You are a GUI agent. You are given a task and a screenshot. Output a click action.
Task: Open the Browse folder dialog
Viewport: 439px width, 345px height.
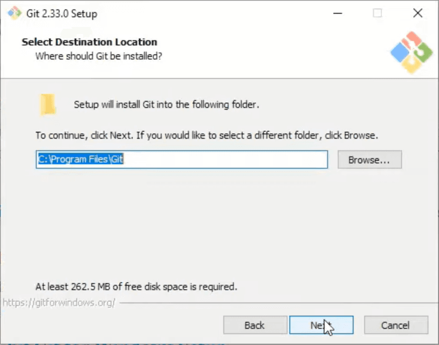point(369,160)
